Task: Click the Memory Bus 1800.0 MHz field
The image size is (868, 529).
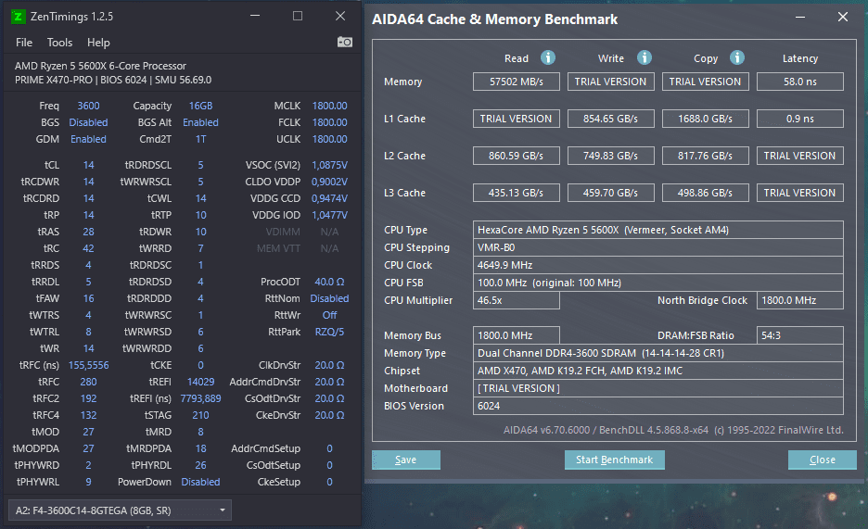Action: [x=516, y=335]
